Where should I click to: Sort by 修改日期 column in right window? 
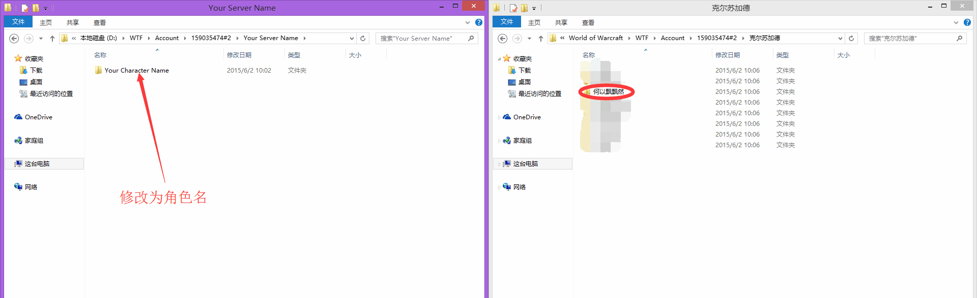pos(728,55)
